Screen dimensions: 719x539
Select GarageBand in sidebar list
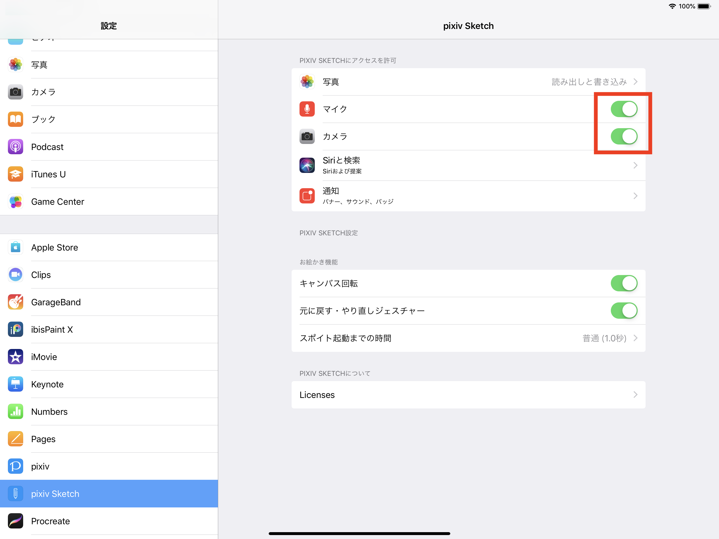(109, 302)
